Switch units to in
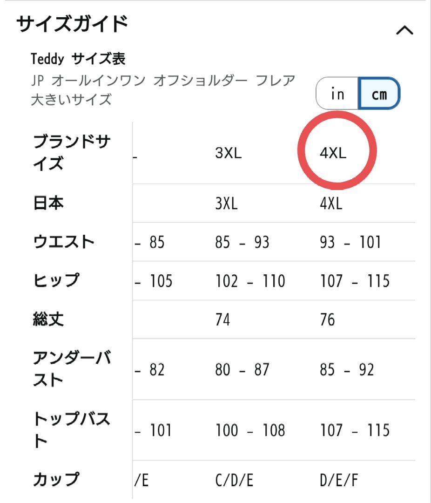The height and width of the screenshot is (503, 431). (337, 93)
